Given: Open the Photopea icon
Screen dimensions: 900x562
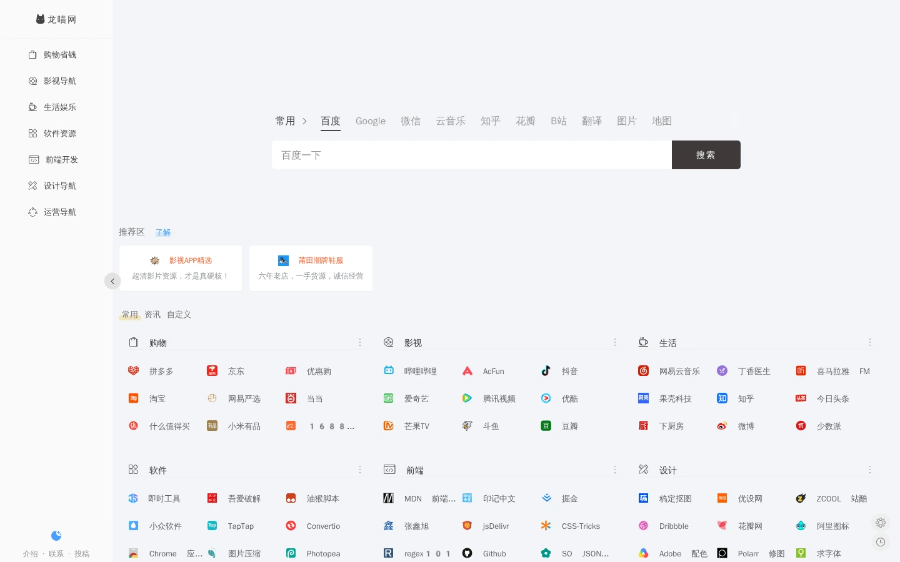Looking at the screenshot, I should [291, 553].
